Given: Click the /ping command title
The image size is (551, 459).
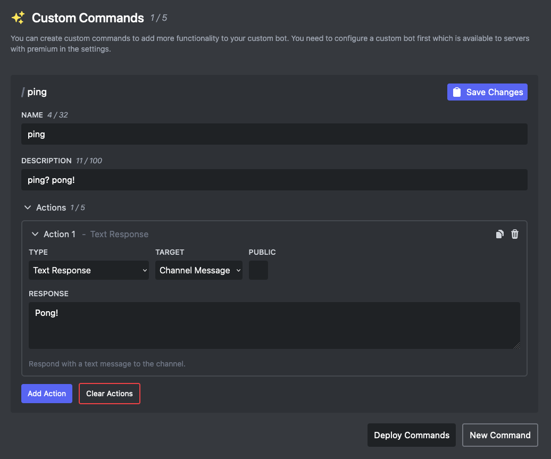Looking at the screenshot, I should (34, 91).
